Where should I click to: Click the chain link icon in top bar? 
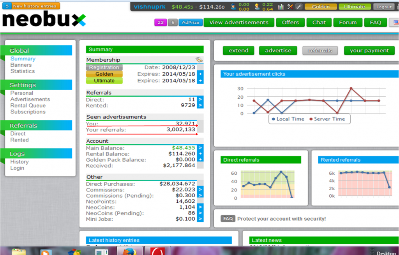click(x=299, y=7)
